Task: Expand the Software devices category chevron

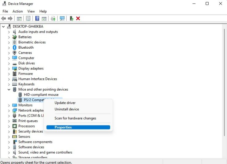Action: (x=9, y=147)
